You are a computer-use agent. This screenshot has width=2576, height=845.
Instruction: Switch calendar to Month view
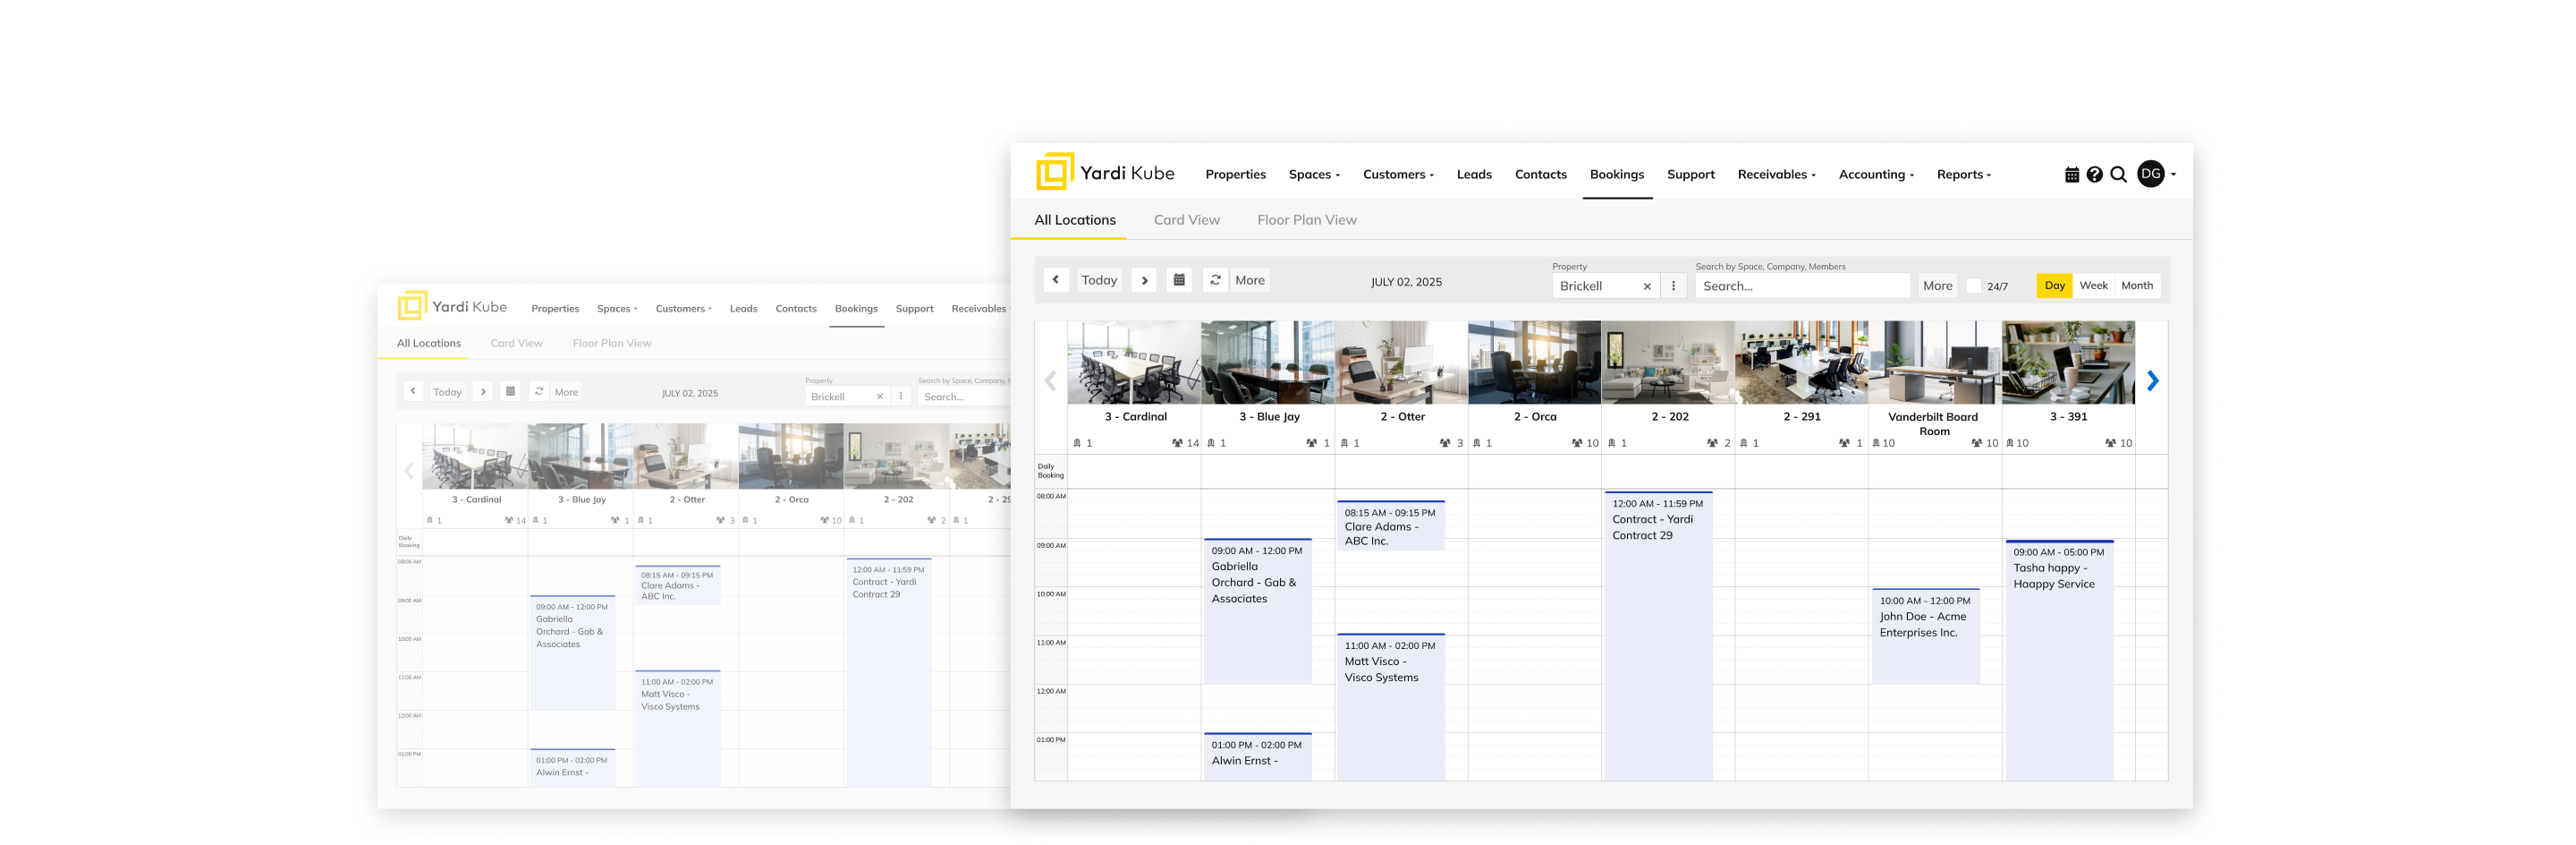click(2137, 286)
